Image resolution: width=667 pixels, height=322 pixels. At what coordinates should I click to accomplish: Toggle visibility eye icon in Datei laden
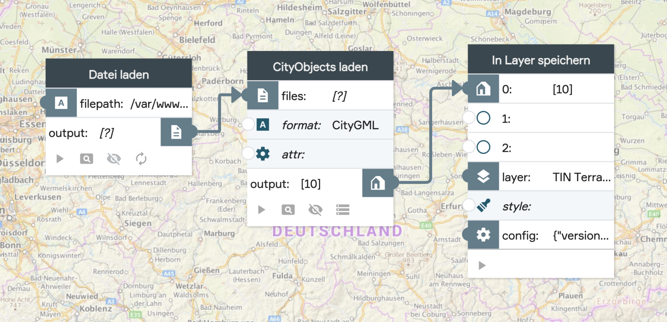tap(114, 159)
